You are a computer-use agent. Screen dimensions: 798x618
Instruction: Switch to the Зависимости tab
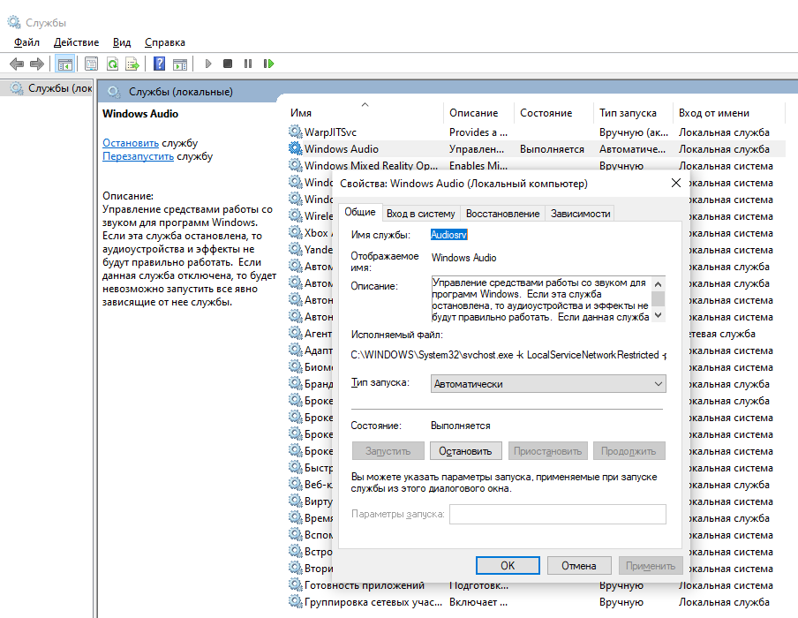point(580,214)
